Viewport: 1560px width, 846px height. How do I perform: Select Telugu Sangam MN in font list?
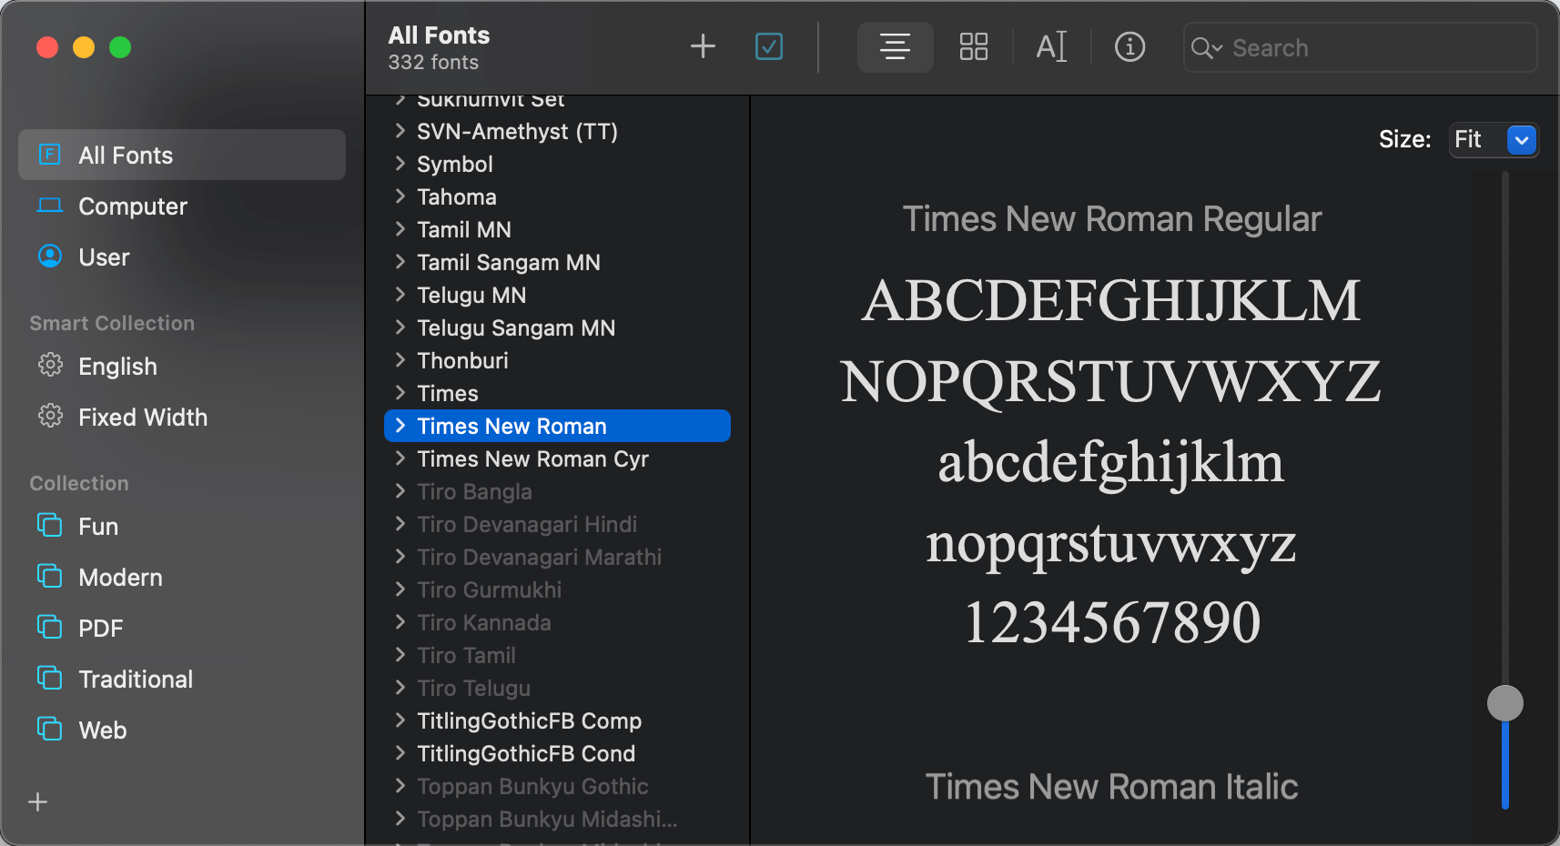coord(557,327)
